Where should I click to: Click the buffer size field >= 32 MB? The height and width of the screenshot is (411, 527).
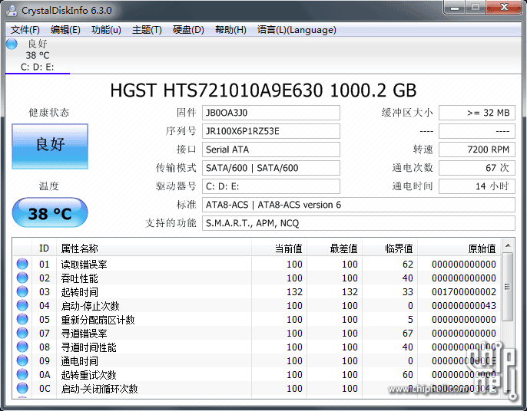[x=477, y=113]
